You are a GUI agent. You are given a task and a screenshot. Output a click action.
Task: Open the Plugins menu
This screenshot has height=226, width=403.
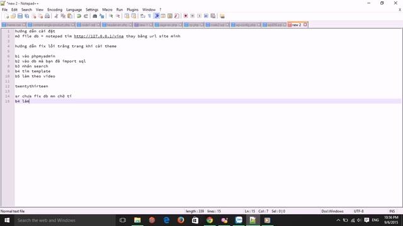tap(132, 10)
